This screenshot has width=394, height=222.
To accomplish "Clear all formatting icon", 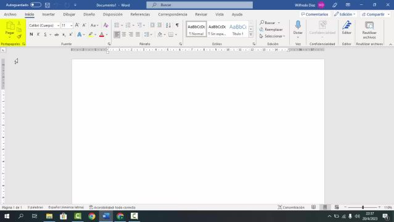I will [x=106, y=25].
